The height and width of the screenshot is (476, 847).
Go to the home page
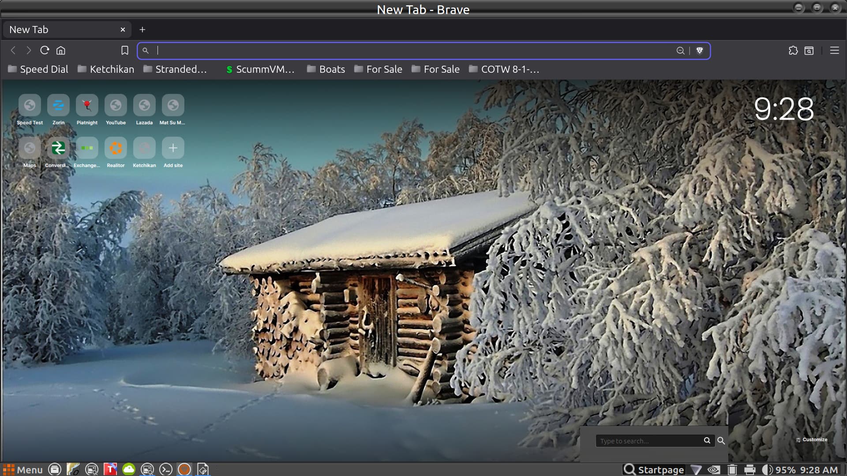(61, 50)
